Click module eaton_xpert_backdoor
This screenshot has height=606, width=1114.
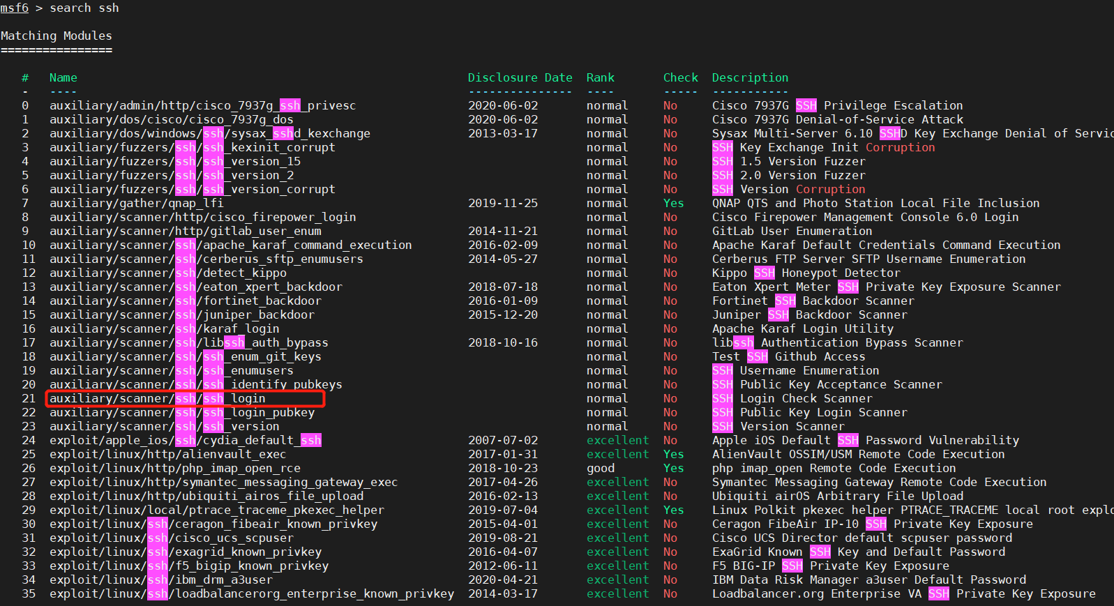tap(196, 287)
